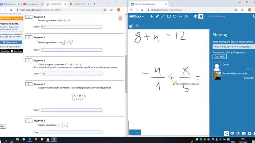The width and height of the screenshot is (255, 143).
Task: Click the lifebuoy help icon near task 3
Action: tap(120, 18)
